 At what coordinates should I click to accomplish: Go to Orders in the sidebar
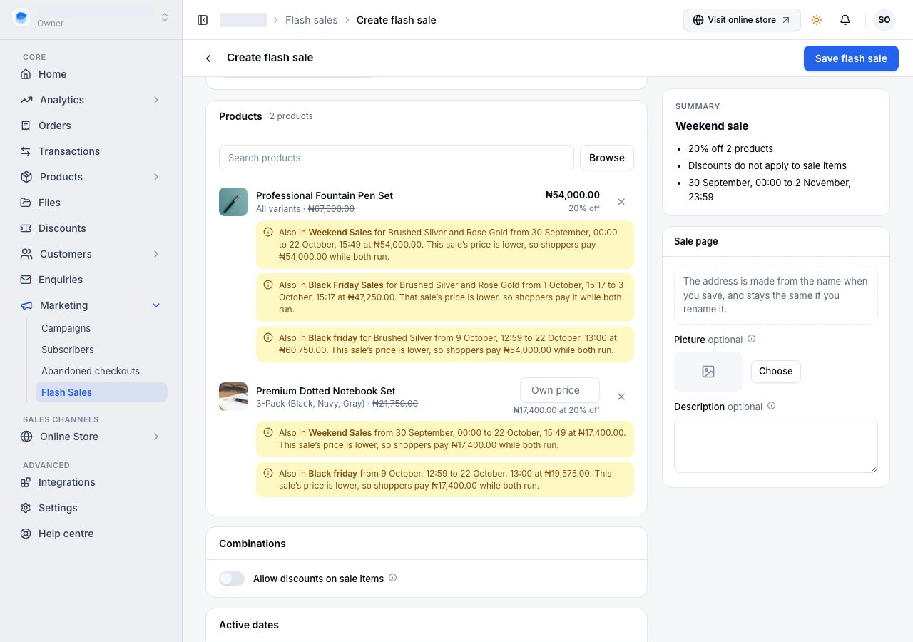tap(91, 126)
